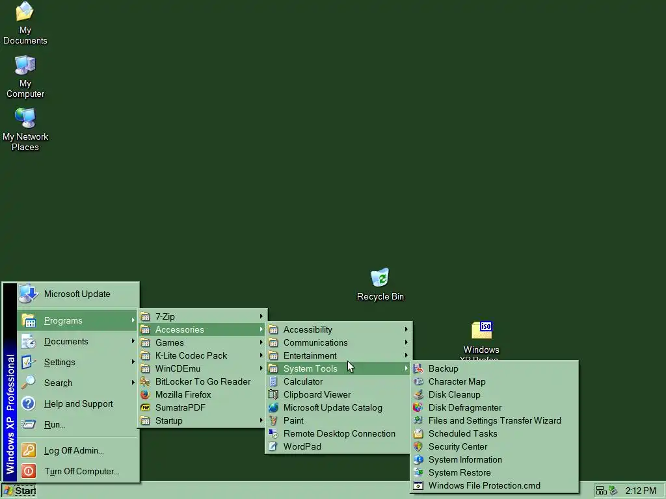
Task: Click the "Help and Support" label
Action: coord(79,403)
